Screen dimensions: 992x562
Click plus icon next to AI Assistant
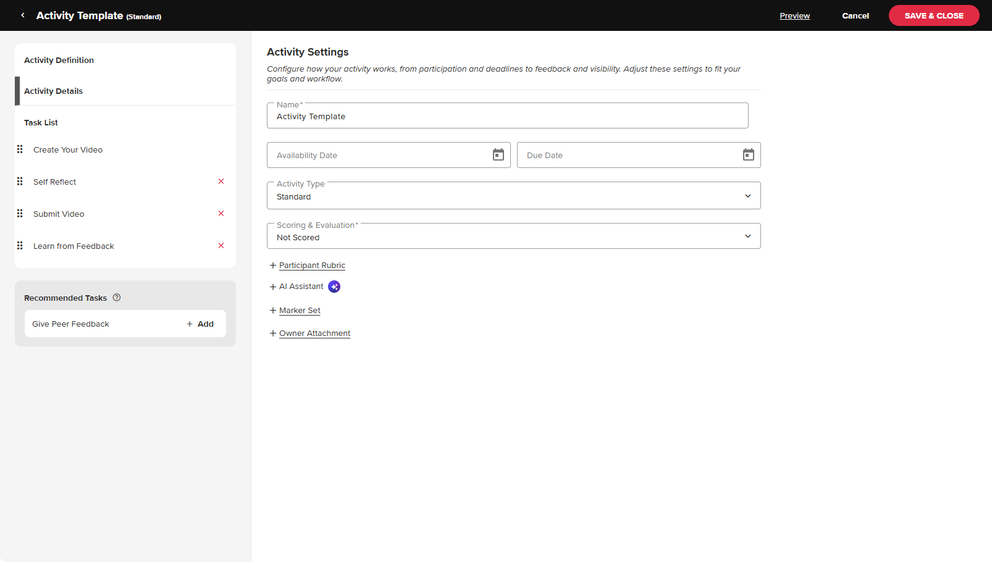(273, 287)
